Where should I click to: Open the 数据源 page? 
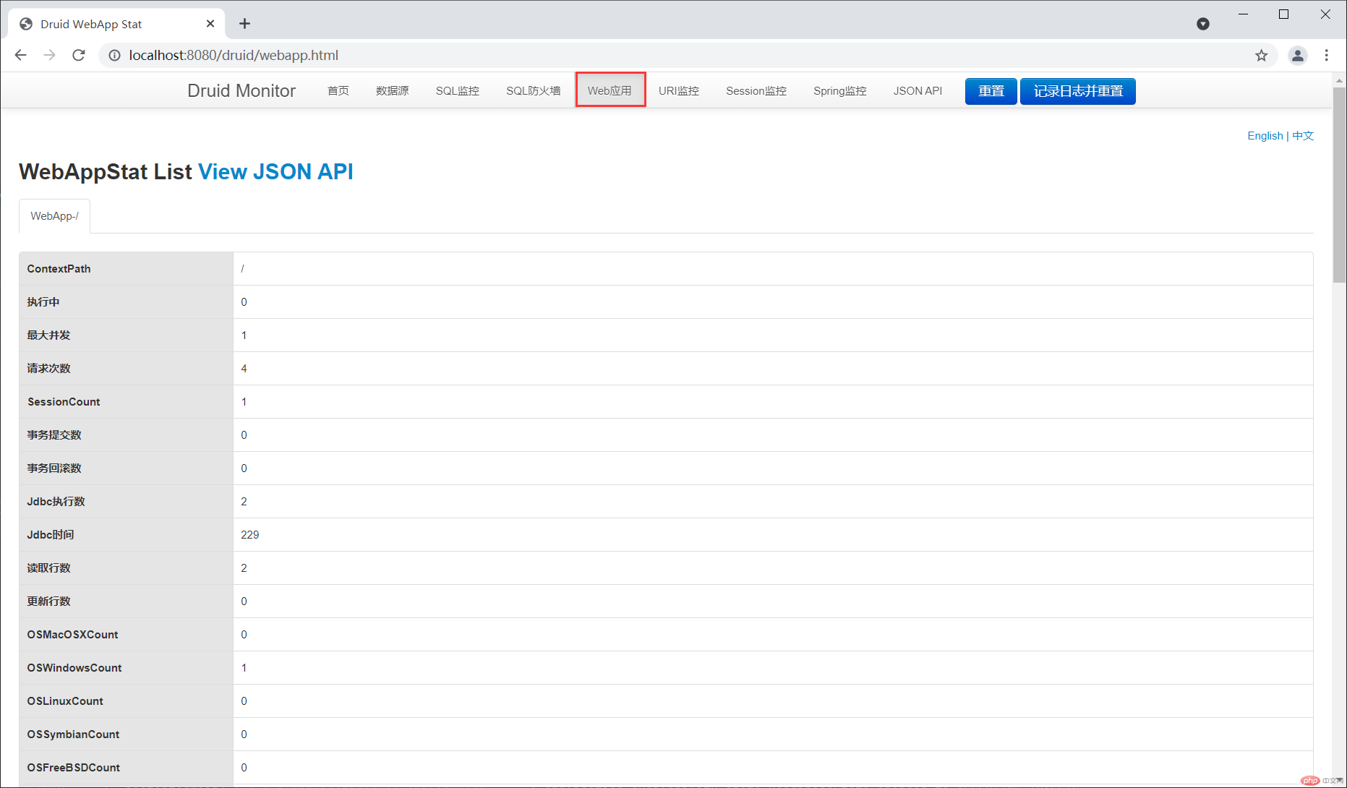[392, 91]
